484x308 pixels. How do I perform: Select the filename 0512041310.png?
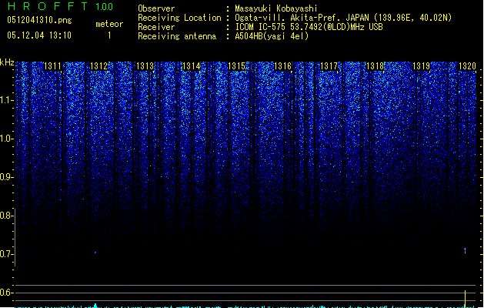point(39,20)
